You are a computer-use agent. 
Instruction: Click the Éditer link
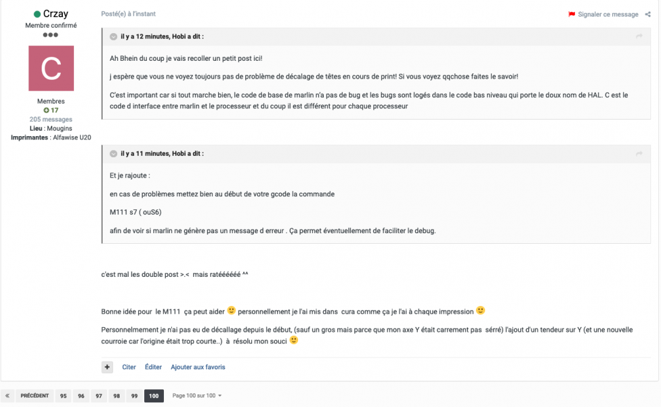click(153, 367)
